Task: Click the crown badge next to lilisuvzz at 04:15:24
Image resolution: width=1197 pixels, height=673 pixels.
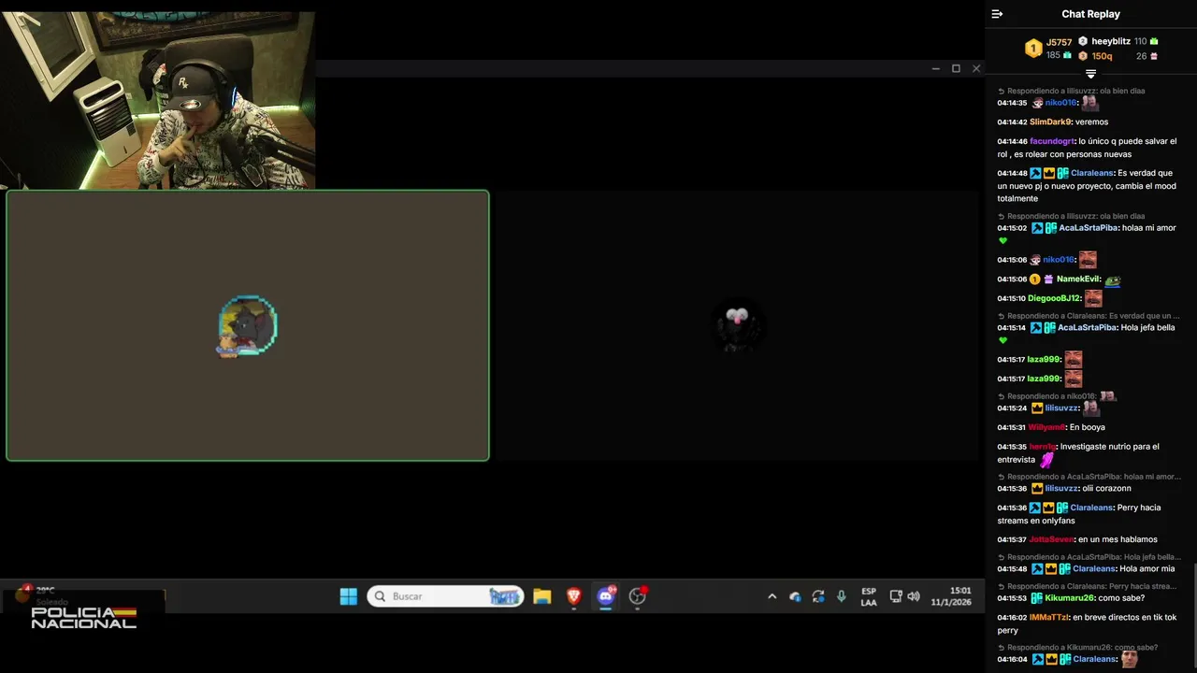Action: click(x=1037, y=408)
